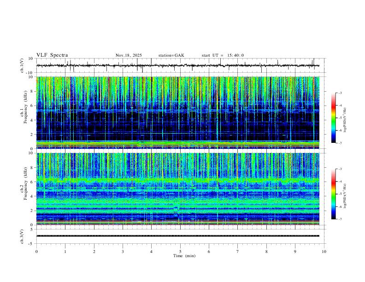Click the "ch.1(V)" axis label
The width and height of the screenshot is (365, 282).
22,65
